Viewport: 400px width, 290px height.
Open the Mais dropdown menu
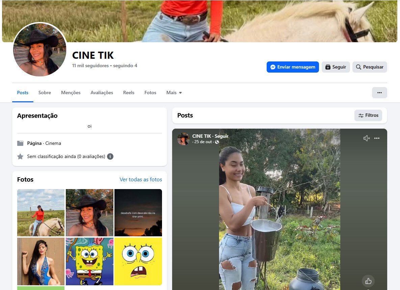click(174, 93)
